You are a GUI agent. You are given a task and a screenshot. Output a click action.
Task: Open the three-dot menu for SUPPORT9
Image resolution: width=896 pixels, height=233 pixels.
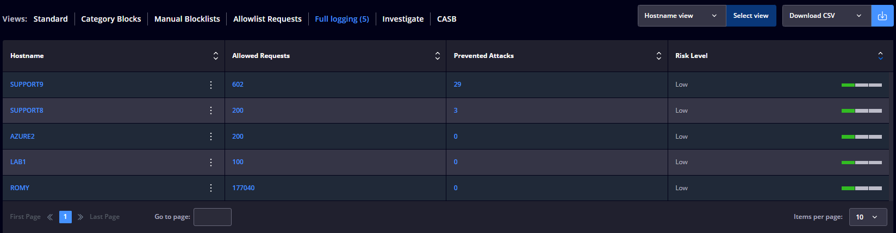point(211,85)
